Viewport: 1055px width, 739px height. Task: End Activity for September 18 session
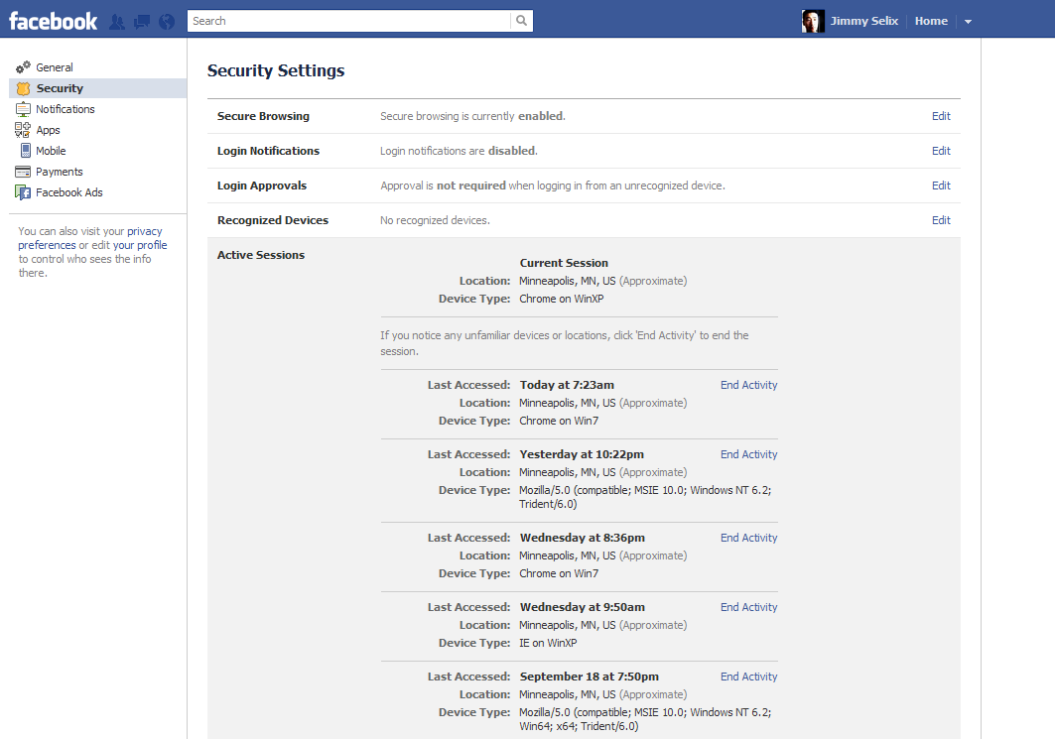pos(749,677)
